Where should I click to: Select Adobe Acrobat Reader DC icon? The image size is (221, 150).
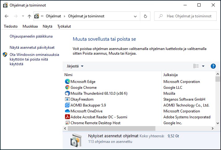click(x=67, y=117)
